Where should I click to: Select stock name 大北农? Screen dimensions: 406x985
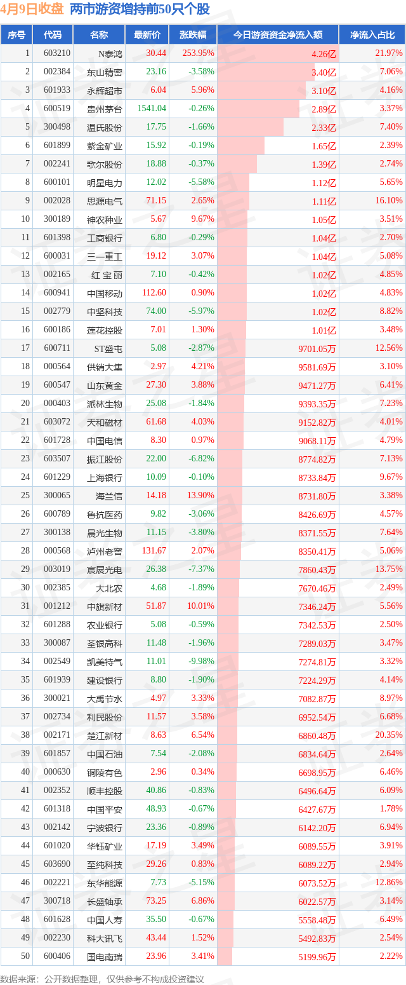(x=109, y=588)
